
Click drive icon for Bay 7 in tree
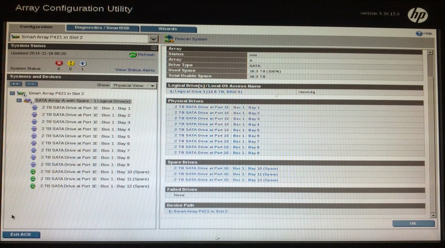click(x=34, y=150)
